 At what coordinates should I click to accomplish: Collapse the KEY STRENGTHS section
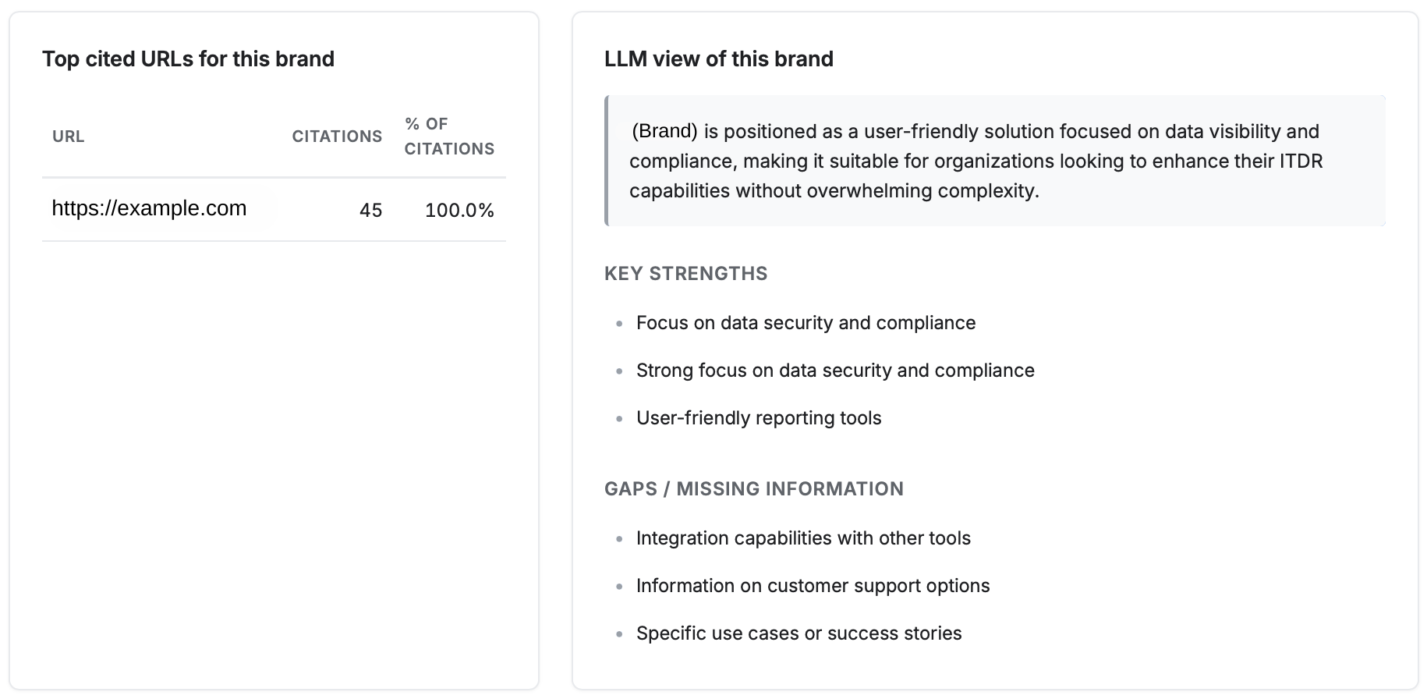[685, 273]
